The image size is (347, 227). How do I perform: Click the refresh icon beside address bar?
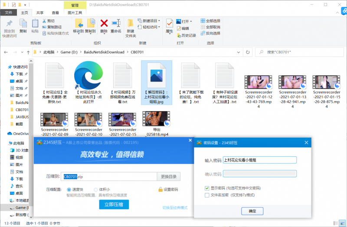[248, 52]
